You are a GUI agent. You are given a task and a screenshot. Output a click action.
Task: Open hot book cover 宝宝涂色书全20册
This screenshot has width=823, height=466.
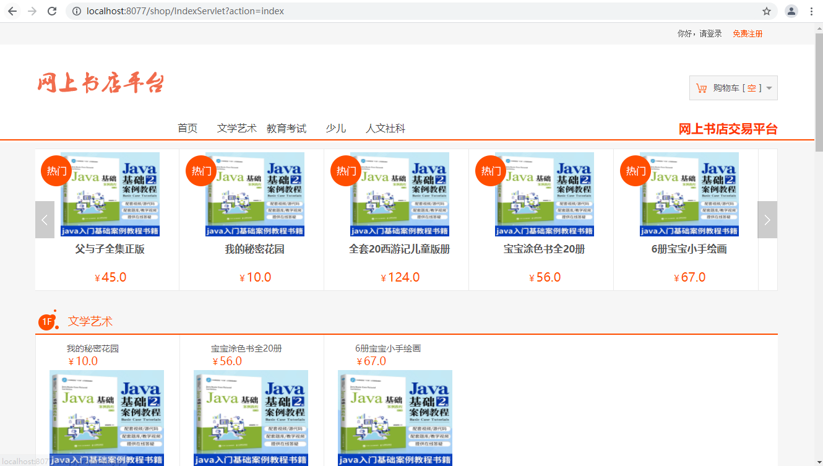(x=545, y=194)
